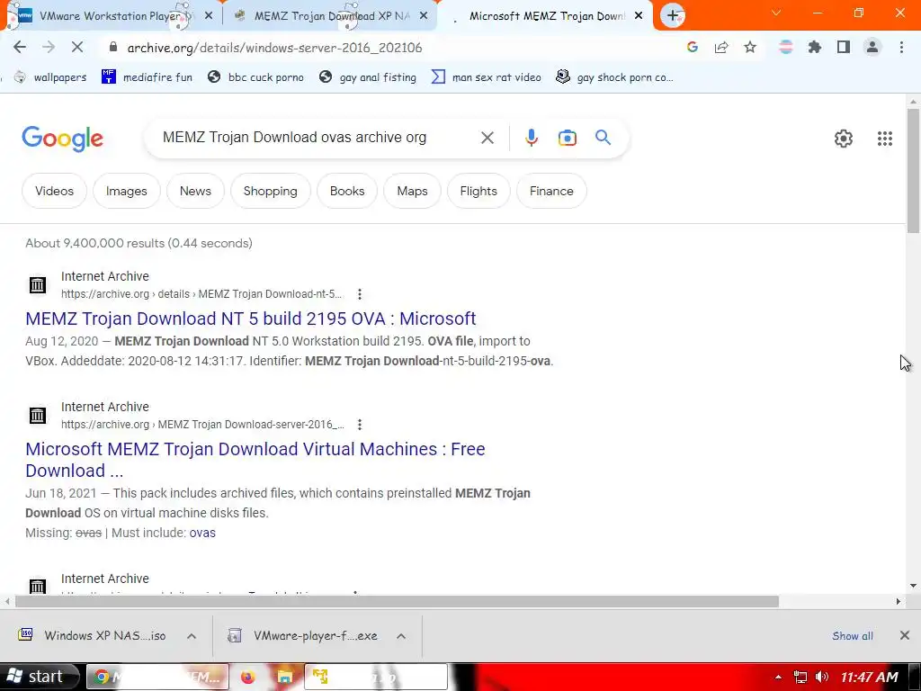The width and height of the screenshot is (921, 691).
Task: Toggle the browser side panel
Action: pos(844,47)
